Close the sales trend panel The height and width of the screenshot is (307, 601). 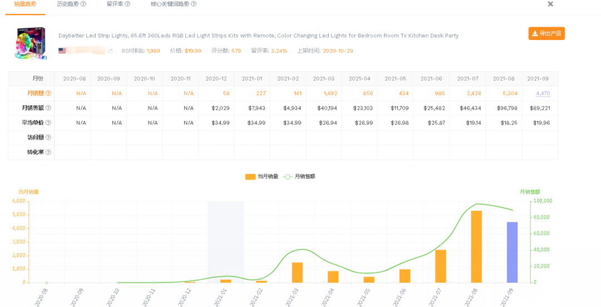pos(550,4)
